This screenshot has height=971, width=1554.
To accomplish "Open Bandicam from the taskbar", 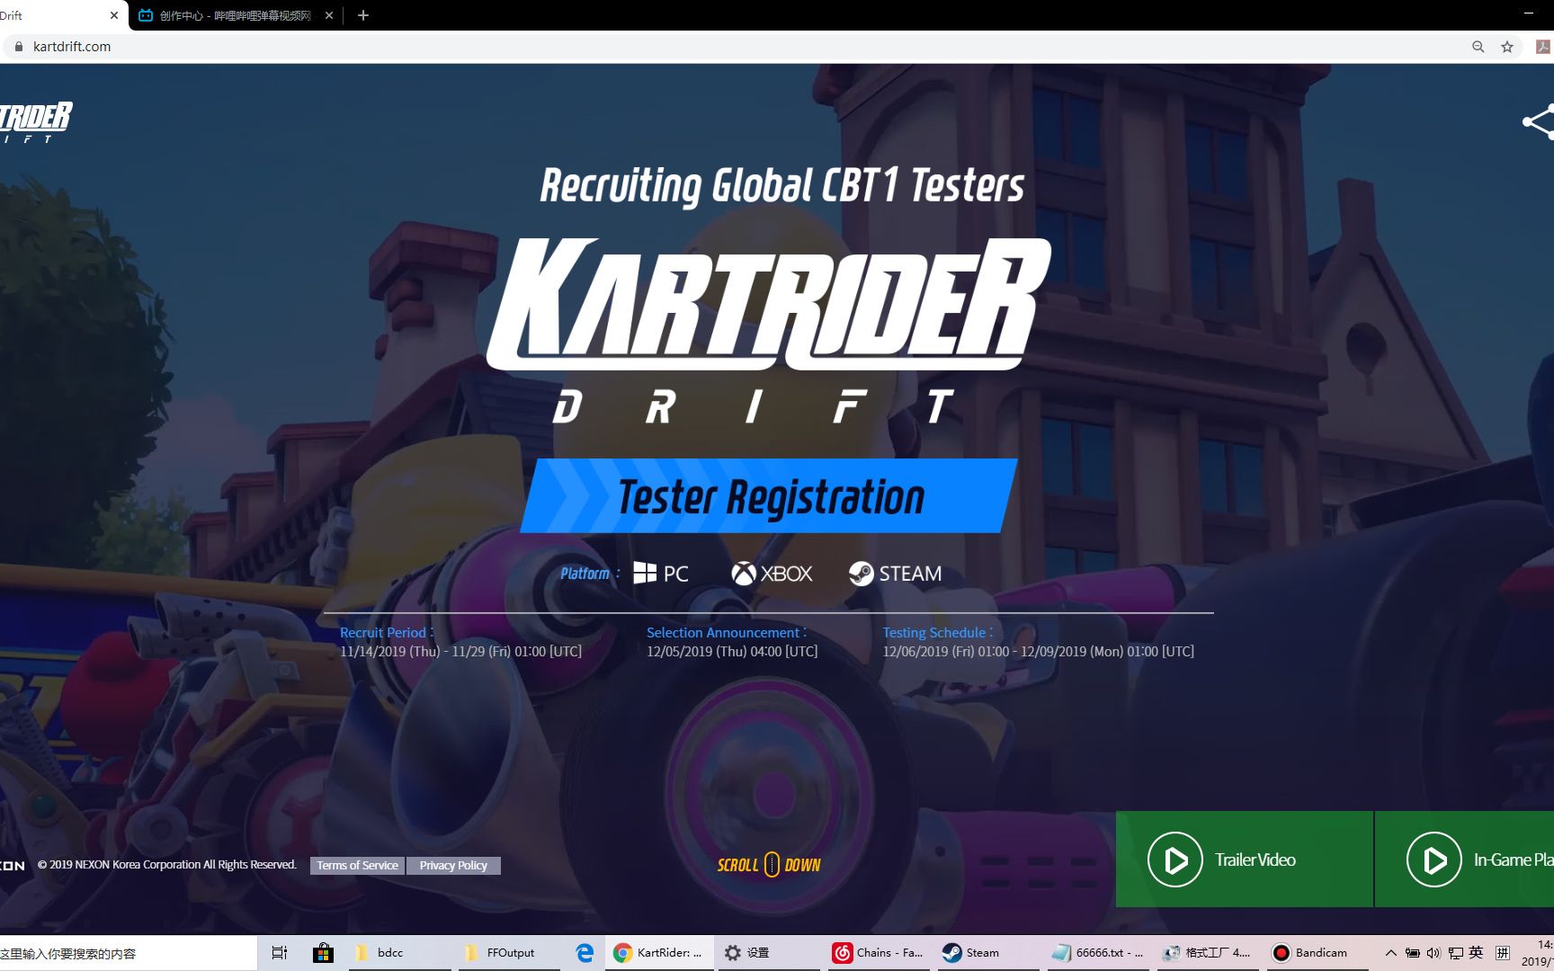I will tap(1317, 953).
